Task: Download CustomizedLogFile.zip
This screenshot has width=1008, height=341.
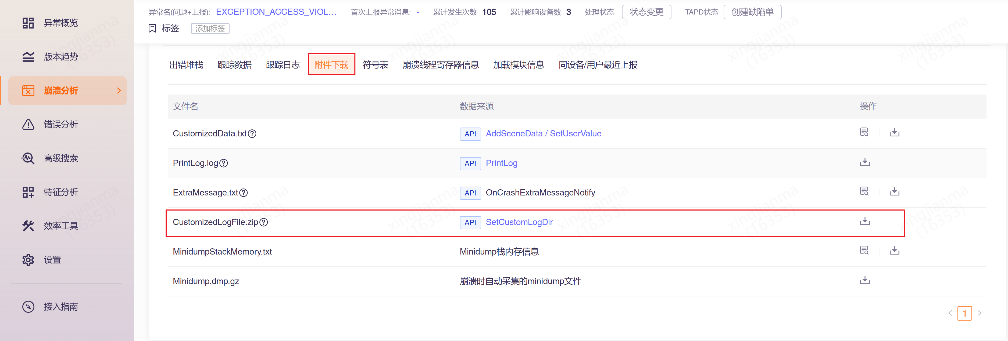Action: (864, 221)
